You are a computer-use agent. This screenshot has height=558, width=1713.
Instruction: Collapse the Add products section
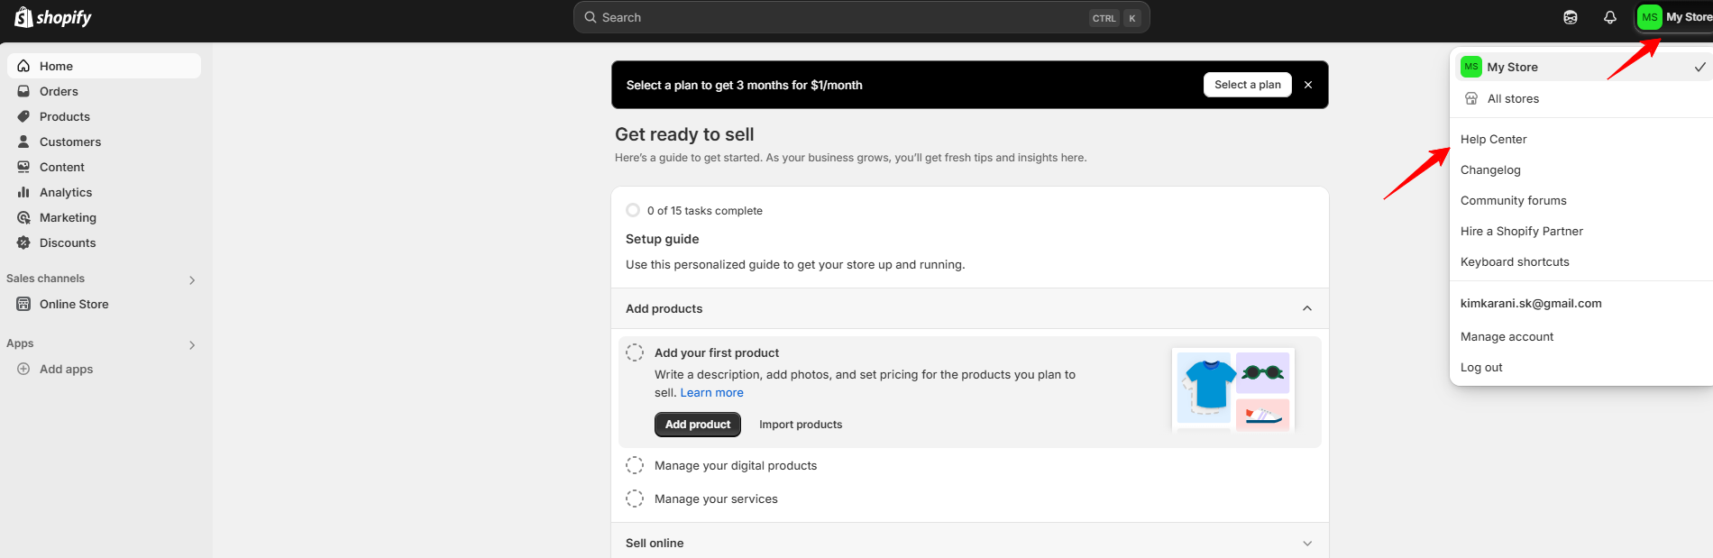[1306, 308]
